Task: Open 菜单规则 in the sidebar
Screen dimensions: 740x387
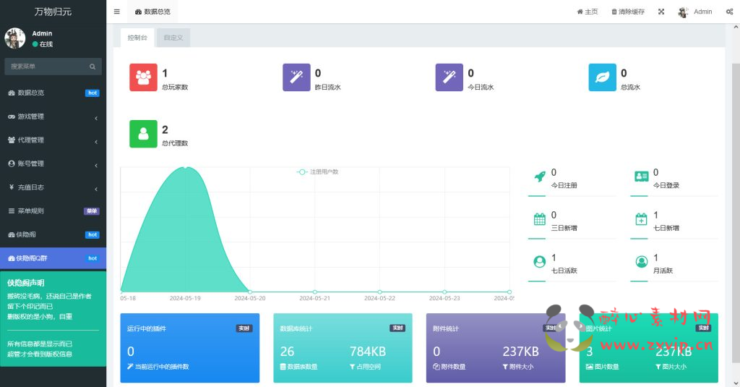Action: tap(53, 211)
